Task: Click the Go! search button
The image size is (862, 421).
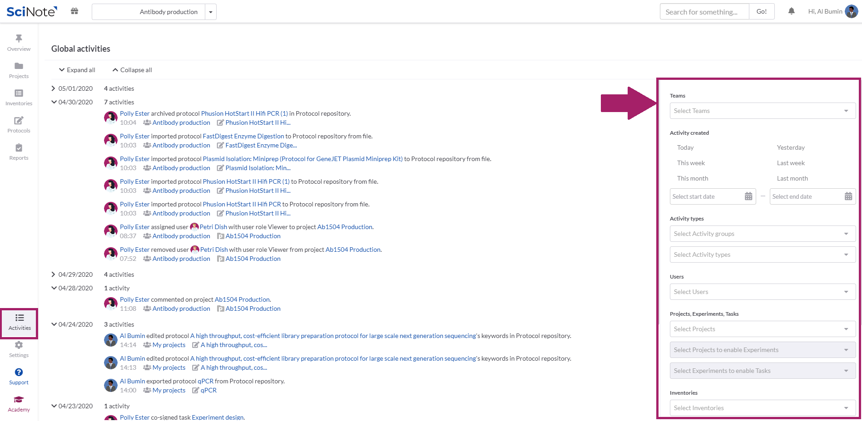Action: tap(762, 12)
